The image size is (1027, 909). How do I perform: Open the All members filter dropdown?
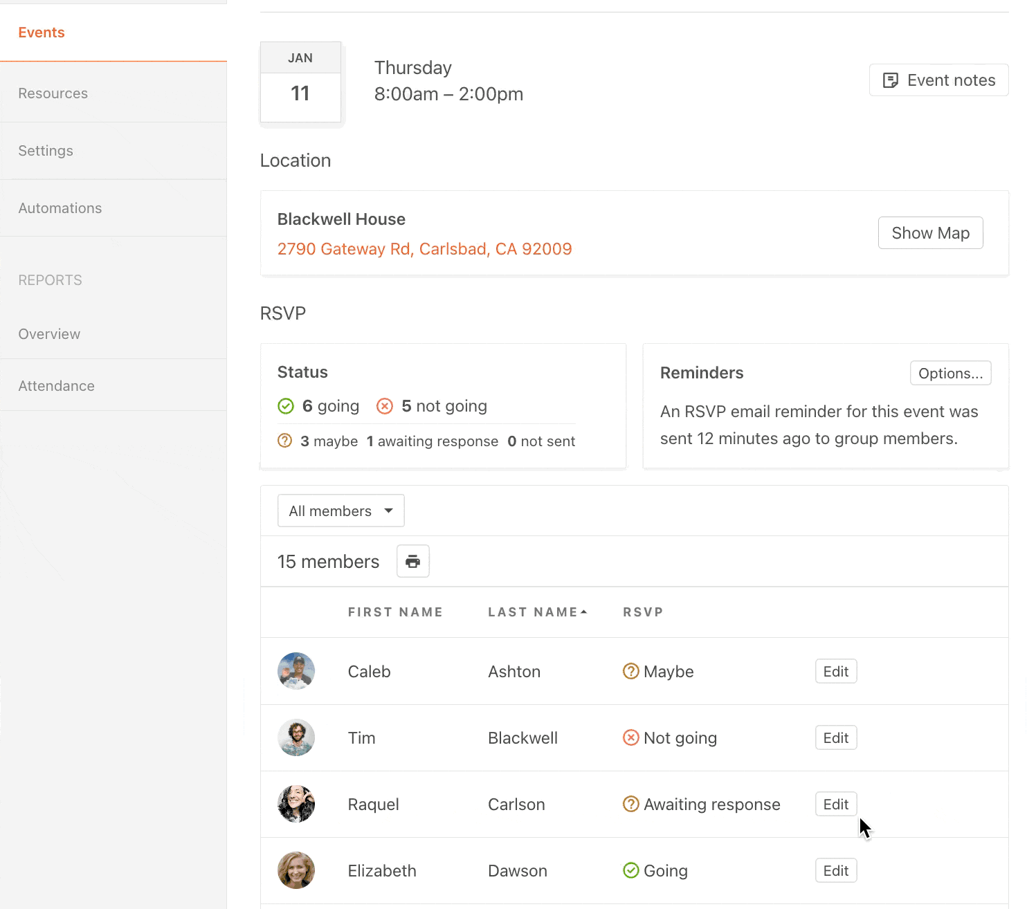[341, 511]
